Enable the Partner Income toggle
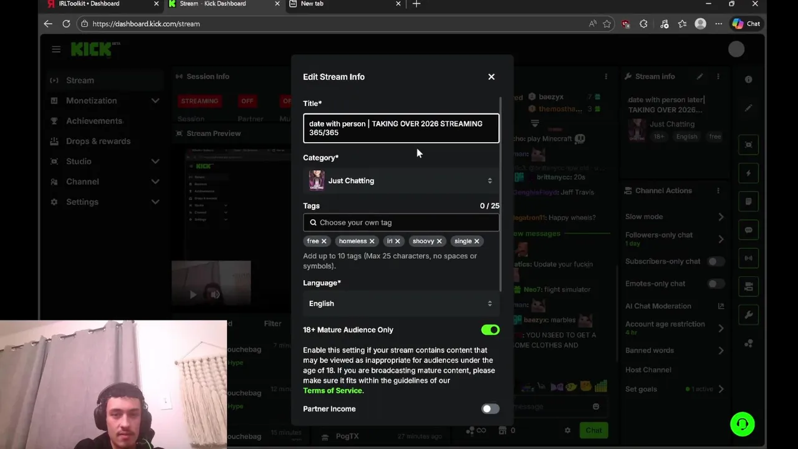The image size is (798, 449). (x=490, y=409)
